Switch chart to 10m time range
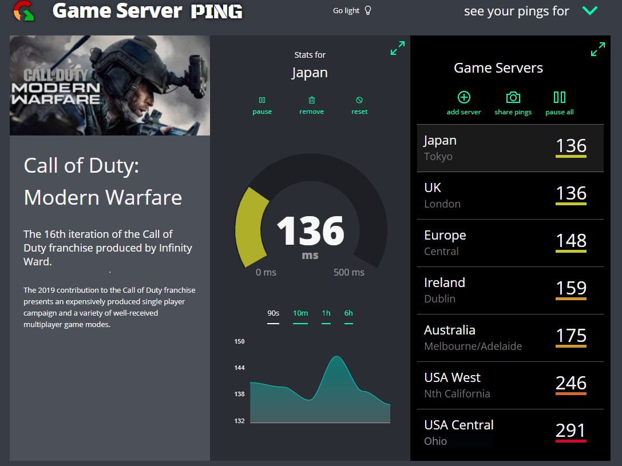This screenshot has width=622, height=466. point(300,313)
